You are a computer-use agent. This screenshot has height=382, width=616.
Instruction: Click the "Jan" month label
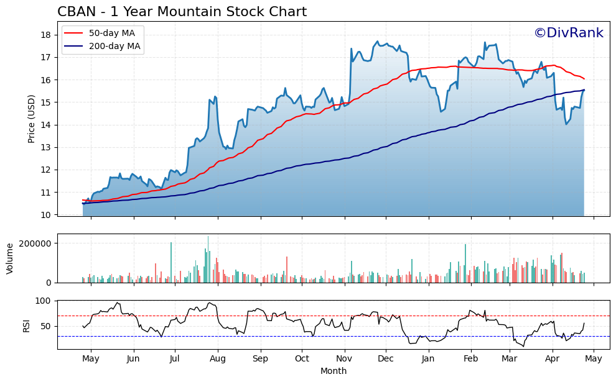pyautogui.click(x=428, y=359)
